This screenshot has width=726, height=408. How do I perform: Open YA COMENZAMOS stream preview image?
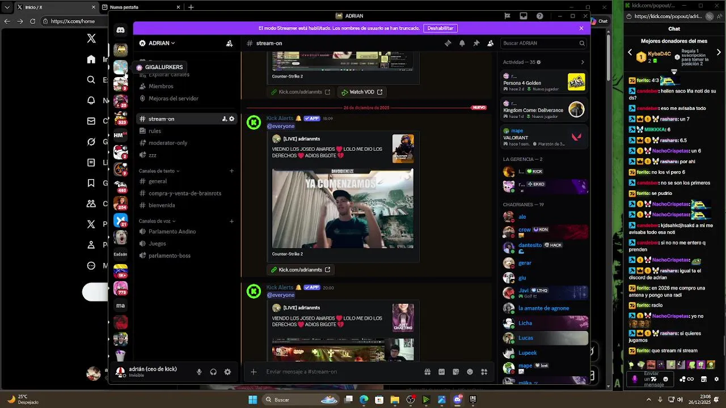point(343,209)
